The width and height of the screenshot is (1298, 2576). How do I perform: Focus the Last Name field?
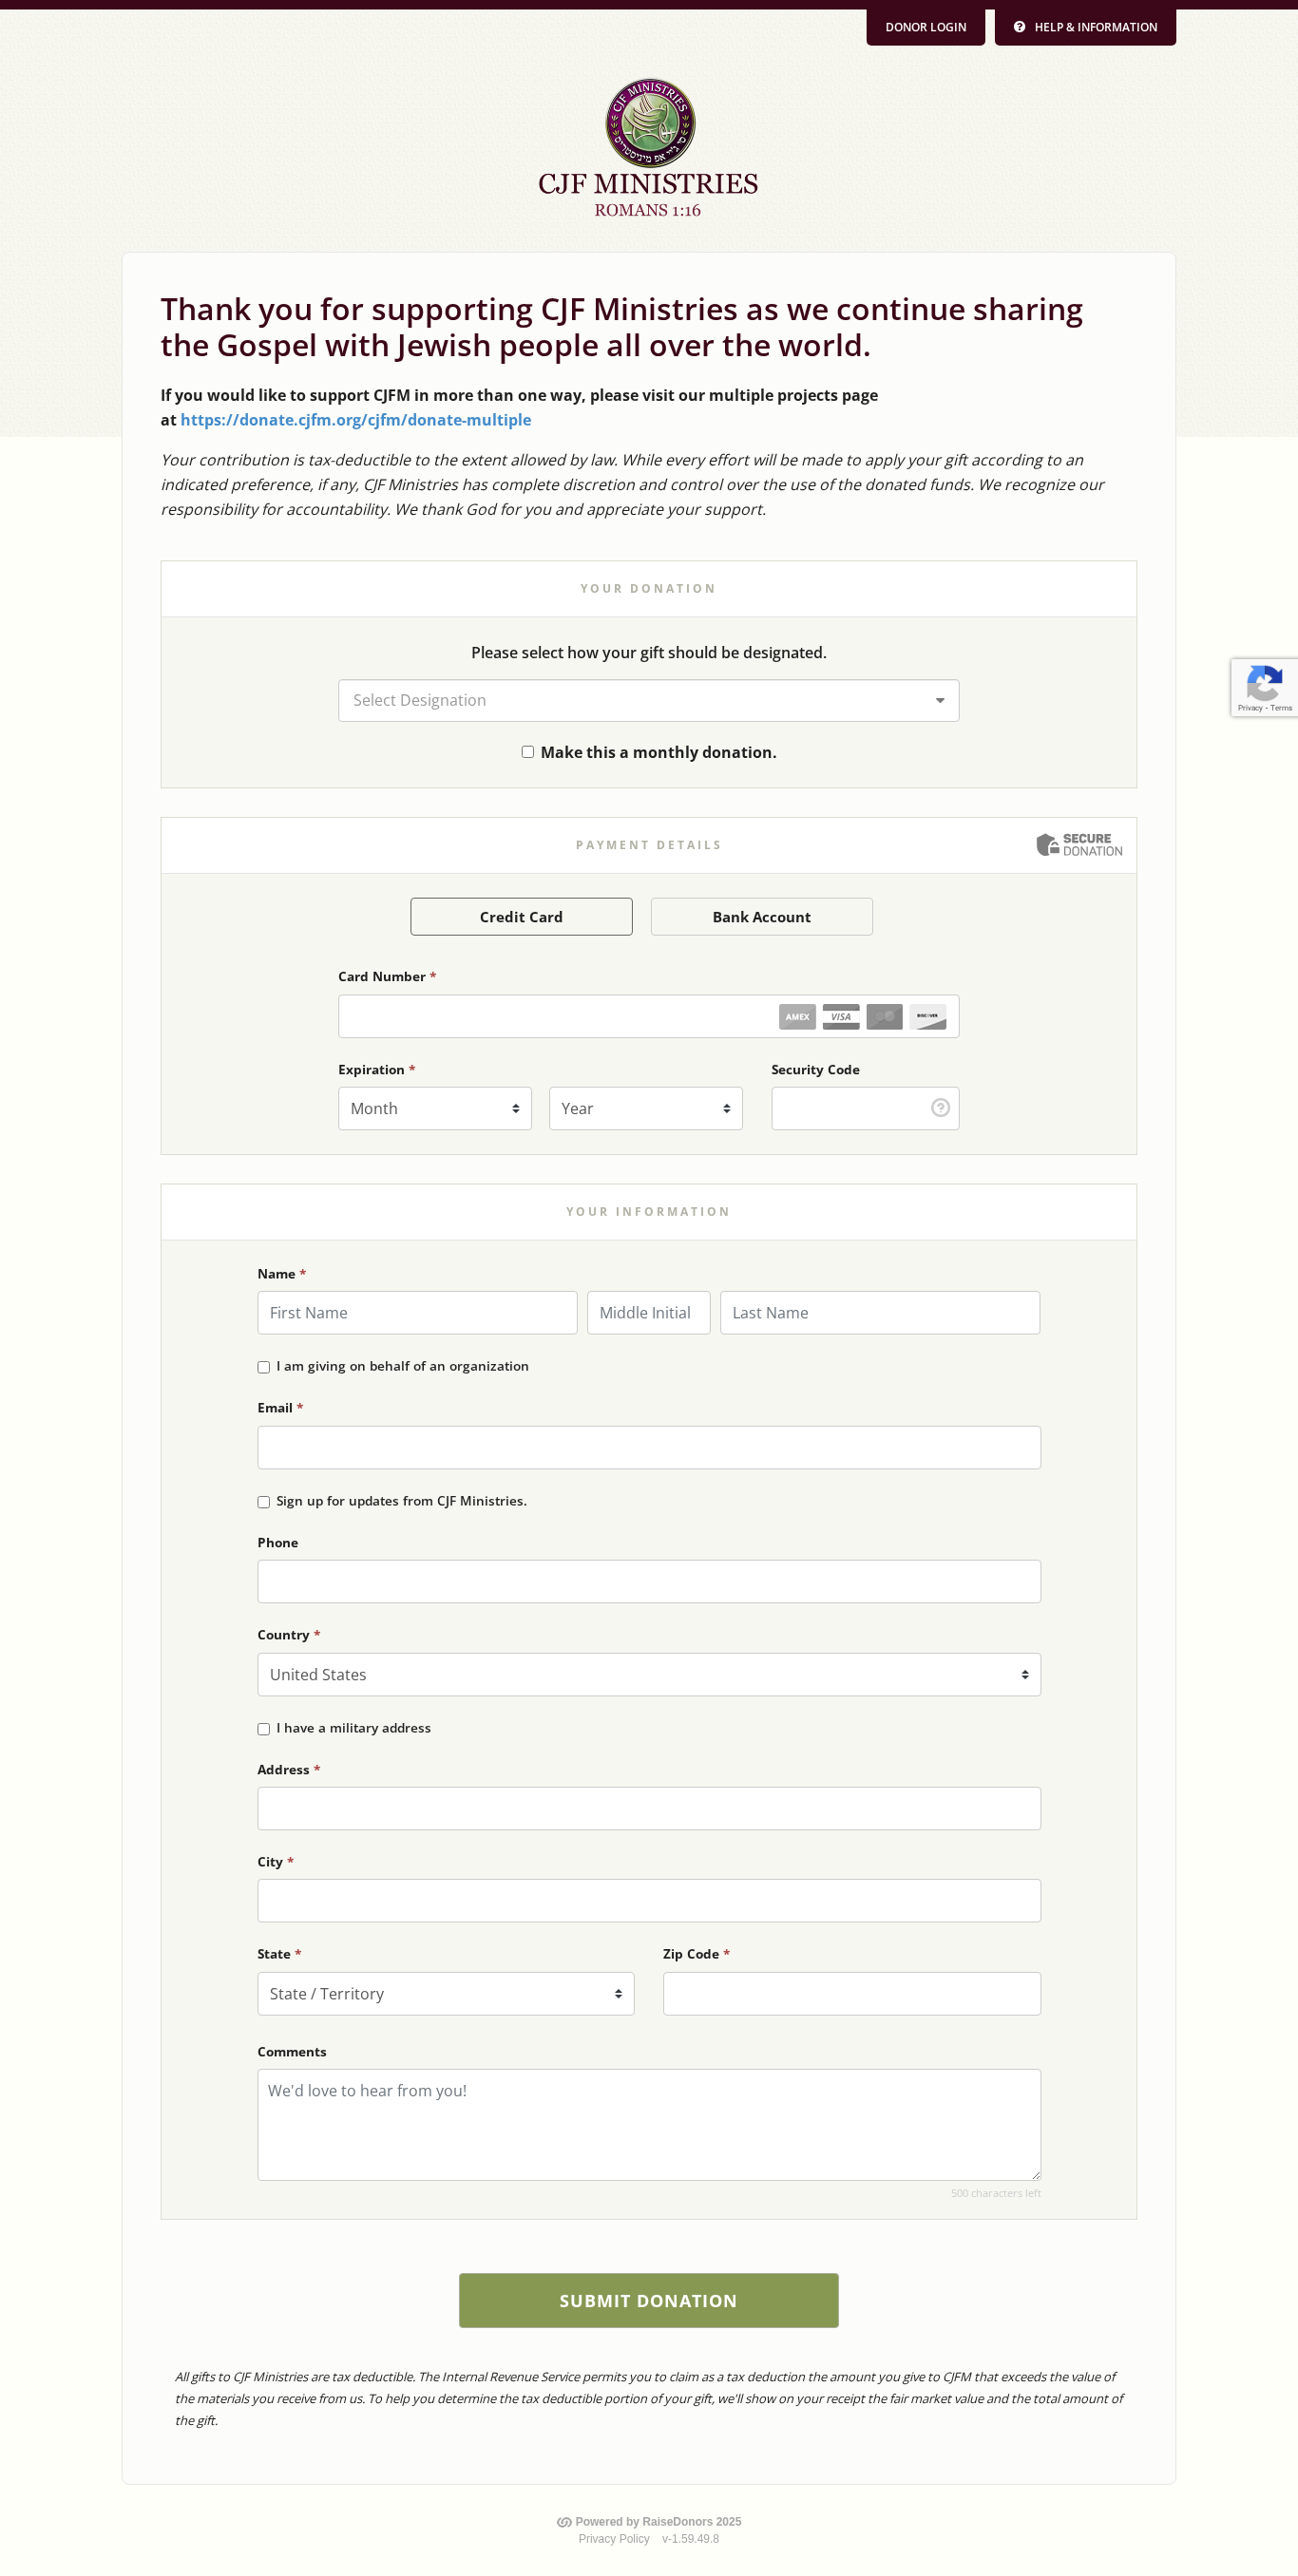[880, 1312]
